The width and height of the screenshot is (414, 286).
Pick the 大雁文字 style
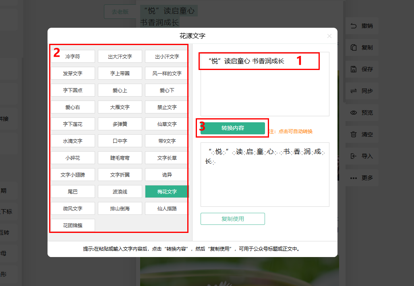click(120, 107)
